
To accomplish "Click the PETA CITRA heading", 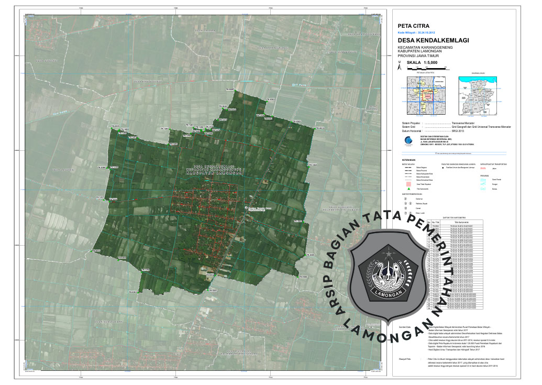I will (x=414, y=25).
